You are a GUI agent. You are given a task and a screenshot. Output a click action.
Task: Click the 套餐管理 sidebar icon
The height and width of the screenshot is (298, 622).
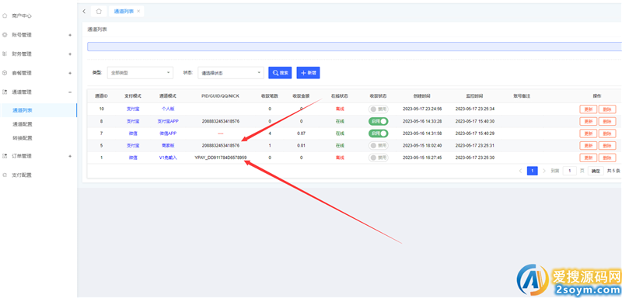point(5,73)
